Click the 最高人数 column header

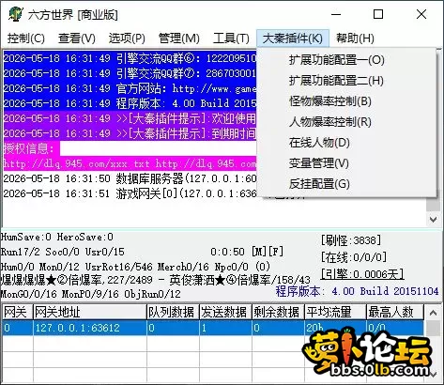395,312
